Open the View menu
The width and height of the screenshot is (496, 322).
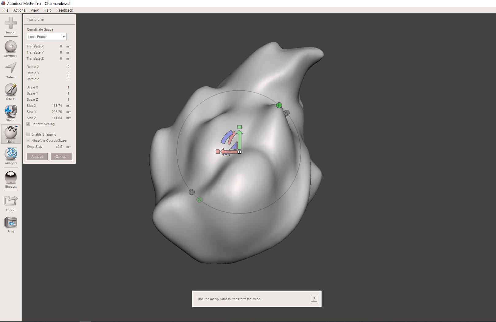click(x=35, y=10)
